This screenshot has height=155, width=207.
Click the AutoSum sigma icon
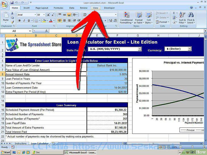[174, 13]
